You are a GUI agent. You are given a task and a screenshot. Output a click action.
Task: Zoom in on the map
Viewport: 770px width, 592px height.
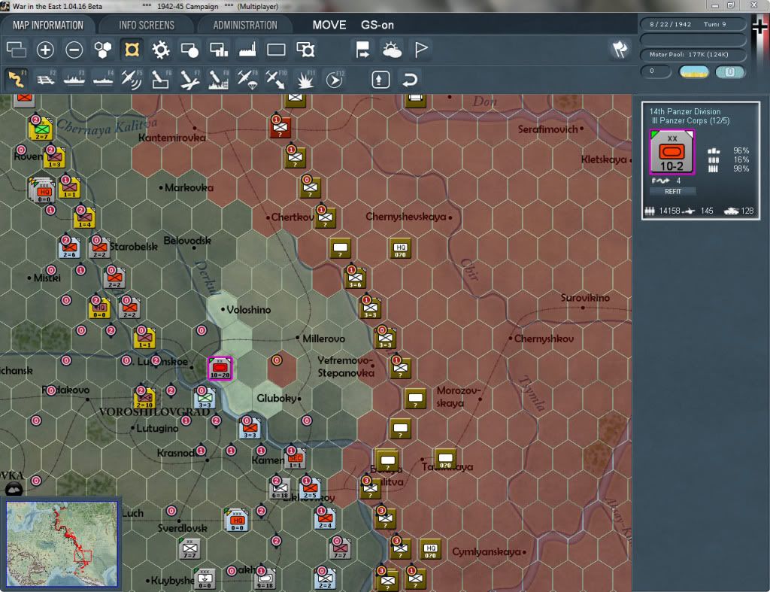click(45, 50)
